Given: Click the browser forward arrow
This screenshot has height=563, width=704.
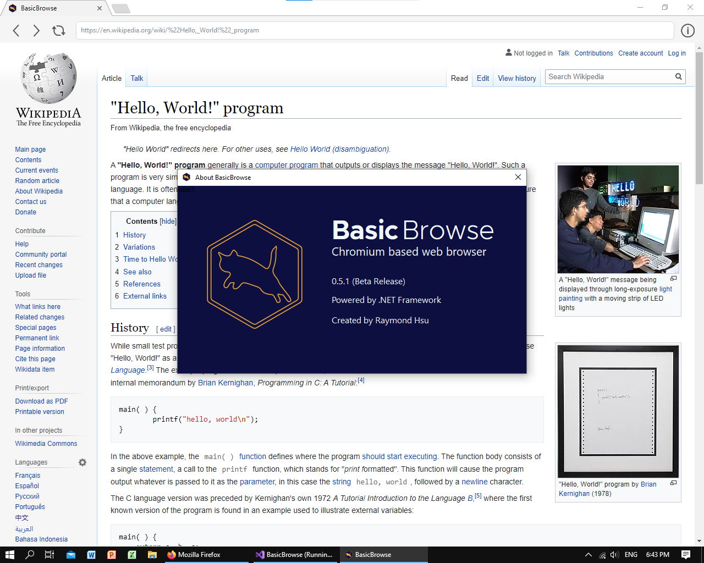Looking at the screenshot, I should [36, 30].
